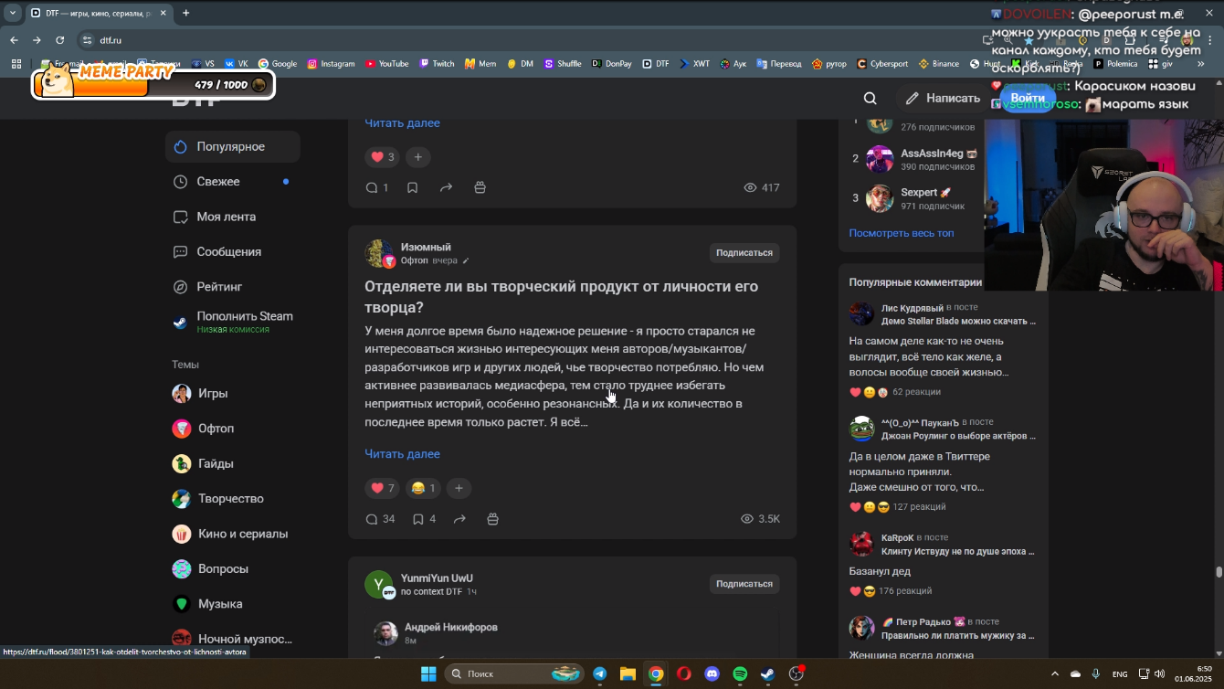
Task: Click the Войти login button
Action: click(1028, 99)
